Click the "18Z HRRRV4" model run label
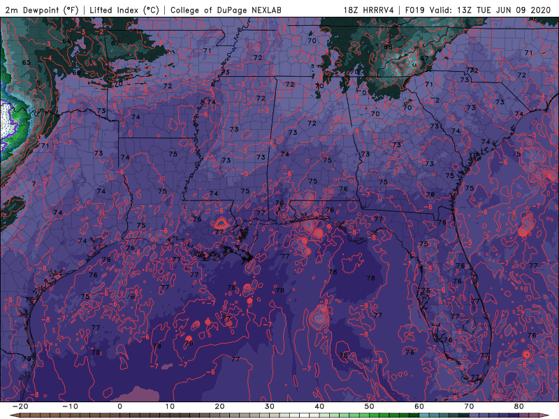Screen dimensions: 559x419 (369, 10)
